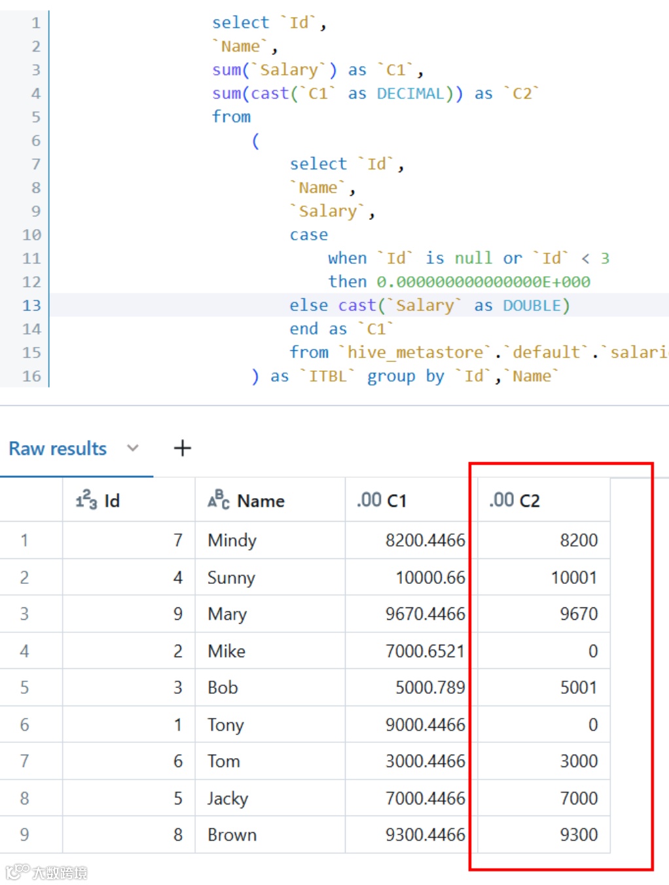Place cursor on 'then 0.000000000000000E+000' line
This screenshot has width=669, height=885.
tap(459, 282)
